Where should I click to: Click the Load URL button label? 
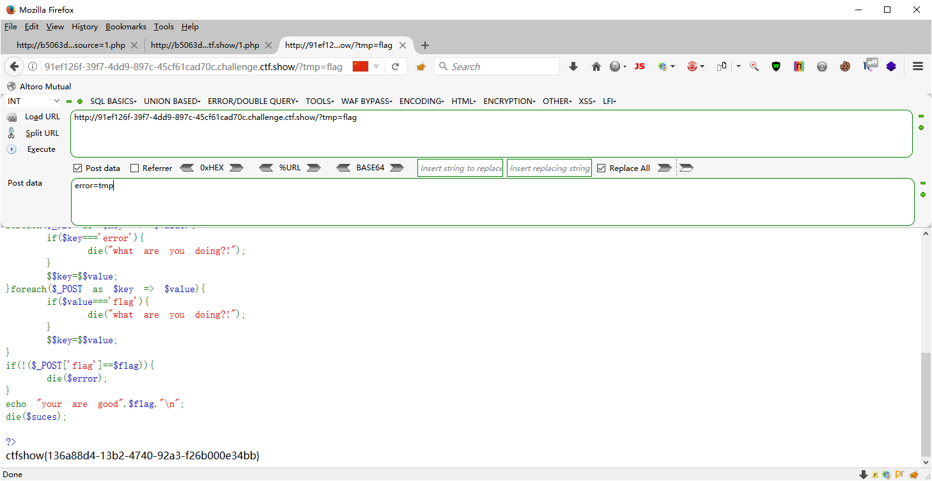coord(42,117)
